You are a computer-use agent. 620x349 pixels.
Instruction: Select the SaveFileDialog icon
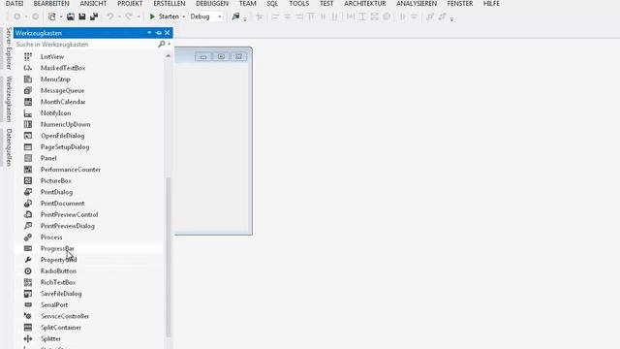point(28,294)
